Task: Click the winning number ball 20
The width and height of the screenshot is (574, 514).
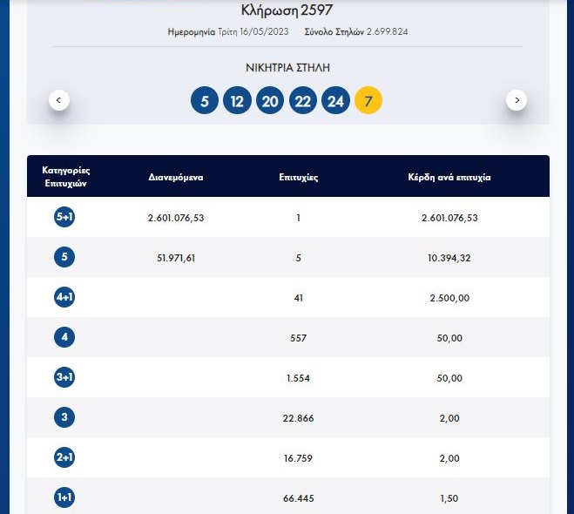Action: click(x=270, y=101)
